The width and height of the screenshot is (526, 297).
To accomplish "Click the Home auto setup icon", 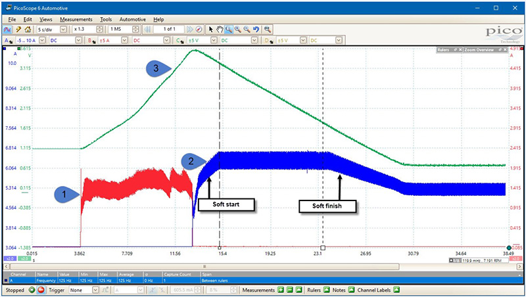I will point(28,30).
